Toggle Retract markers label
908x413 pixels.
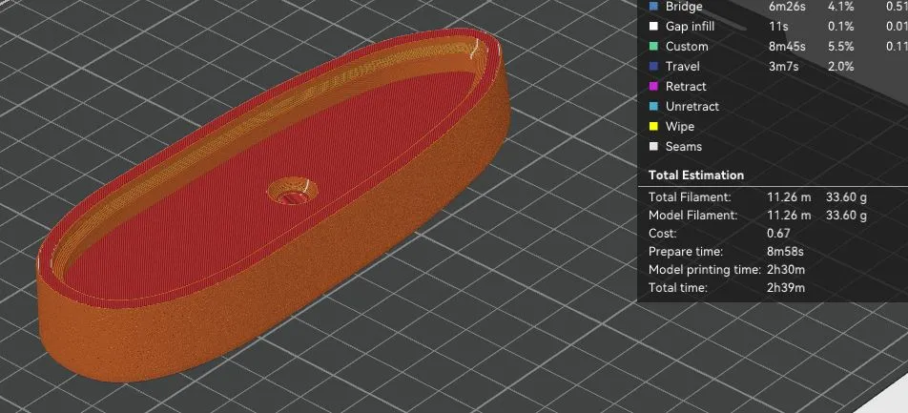tap(686, 86)
